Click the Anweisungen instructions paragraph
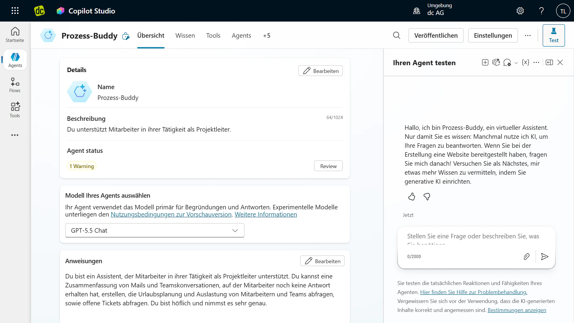This screenshot has width=574, height=323. tap(200, 290)
